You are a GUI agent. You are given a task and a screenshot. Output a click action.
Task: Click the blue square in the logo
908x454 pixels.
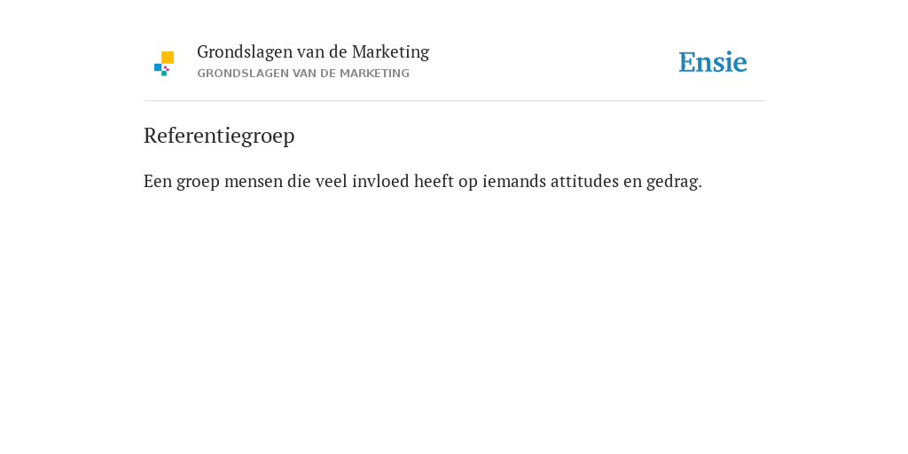point(158,67)
